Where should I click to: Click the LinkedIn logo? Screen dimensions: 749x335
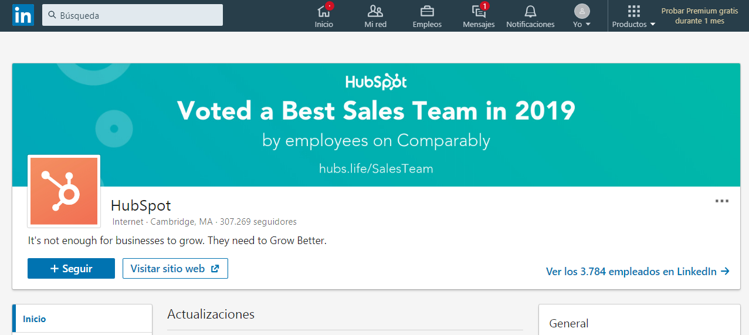(x=23, y=15)
